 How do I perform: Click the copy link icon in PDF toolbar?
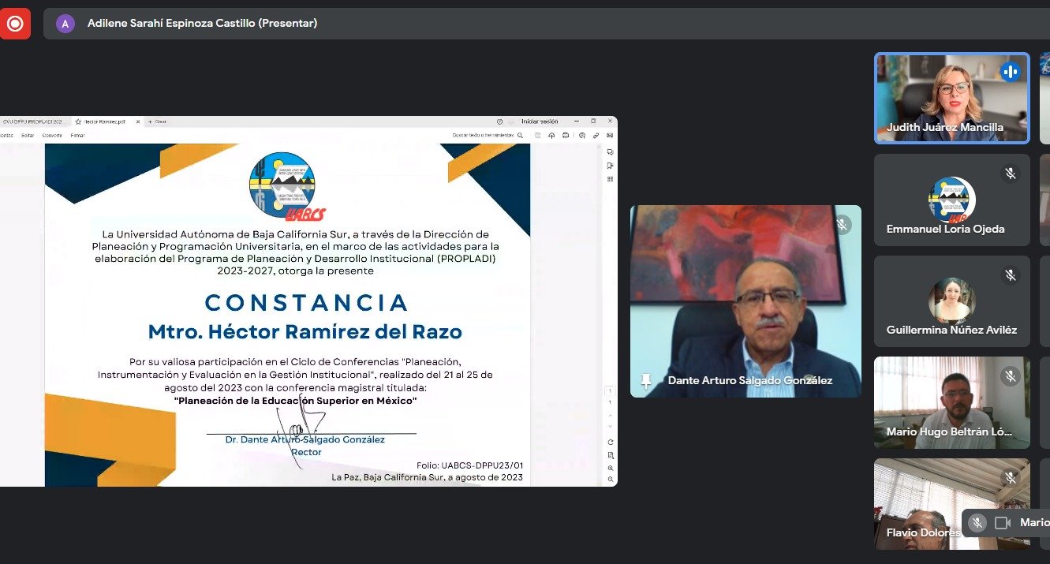[596, 136]
